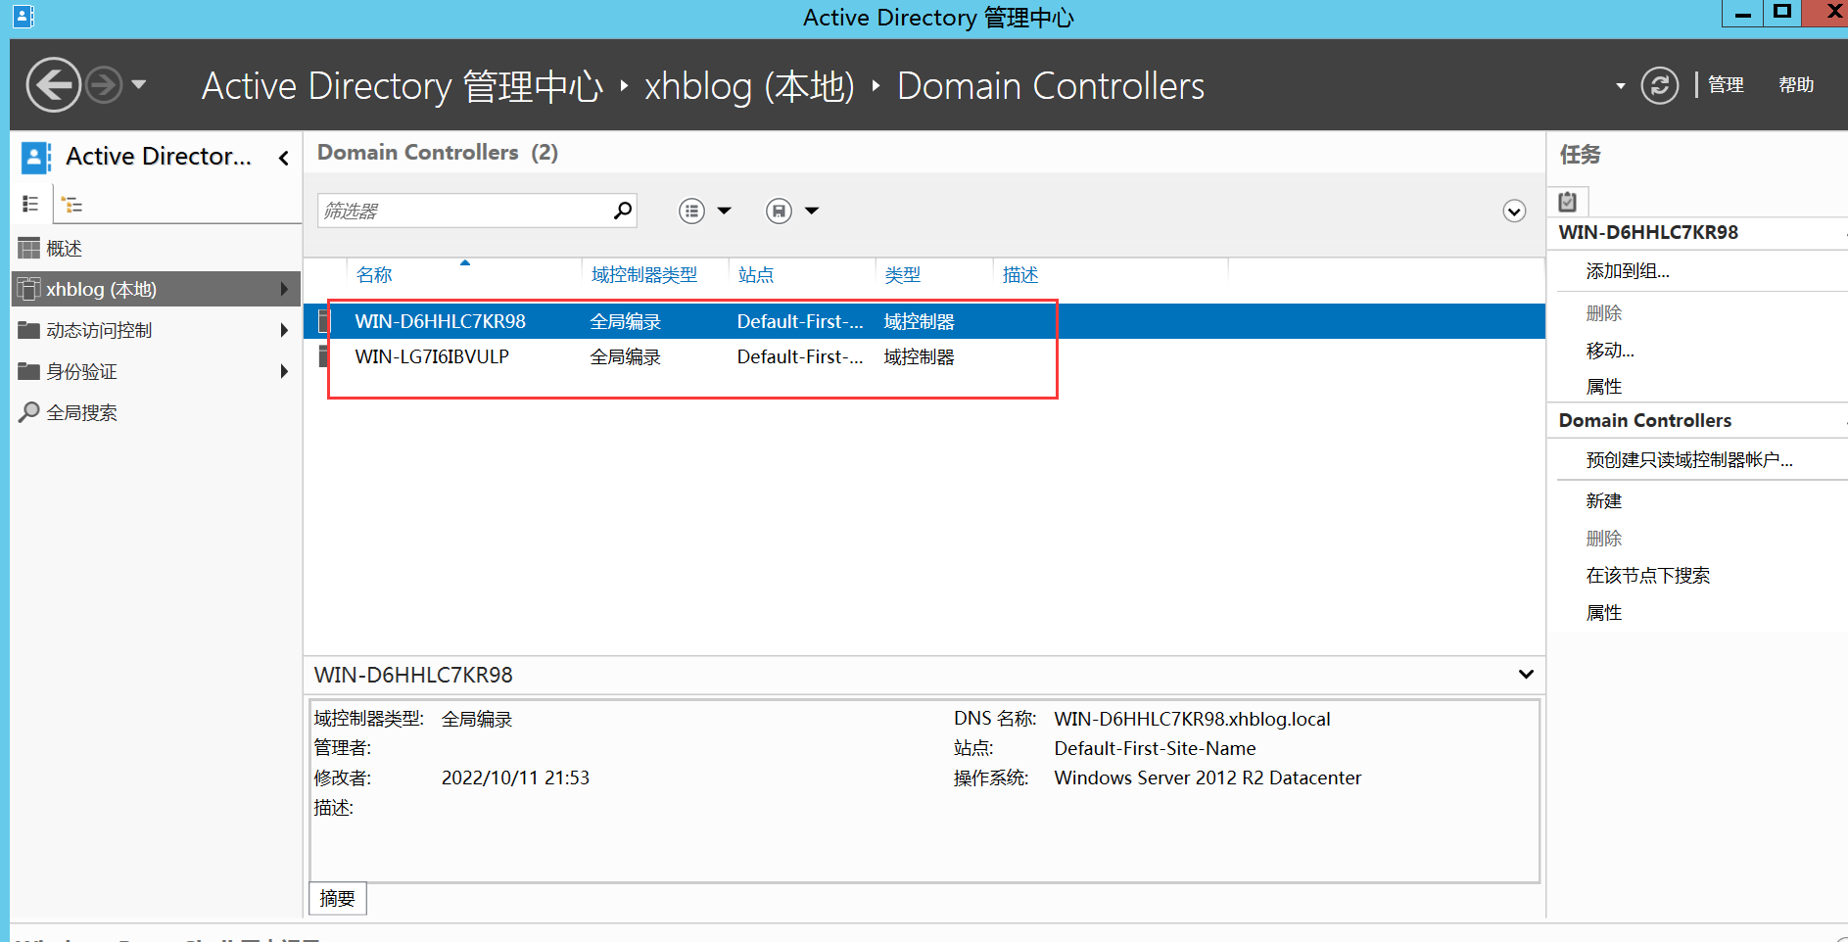Click DNS name WIN-D6HHLC7KR98.xhblog.local value
This screenshot has width=1848, height=942.
(x=1192, y=719)
